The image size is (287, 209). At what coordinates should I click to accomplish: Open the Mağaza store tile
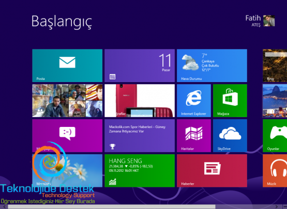point(230,101)
